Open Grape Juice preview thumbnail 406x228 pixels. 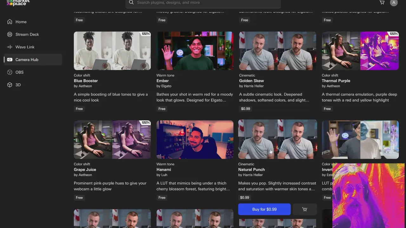(x=112, y=140)
